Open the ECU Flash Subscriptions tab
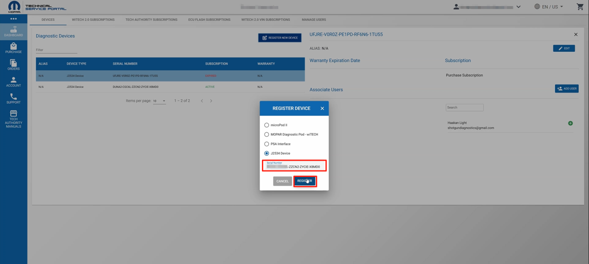Image resolution: width=589 pixels, height=264 pixels. tap(209, 20)
